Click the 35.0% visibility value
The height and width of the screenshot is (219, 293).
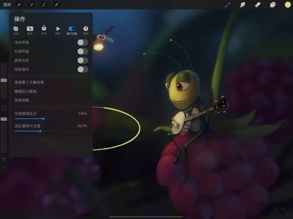click(82, 126)
